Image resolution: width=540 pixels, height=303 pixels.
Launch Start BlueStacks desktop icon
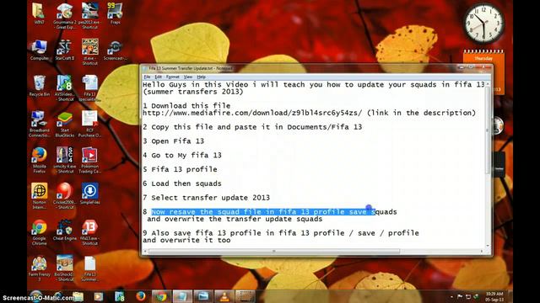click(64, 125)
